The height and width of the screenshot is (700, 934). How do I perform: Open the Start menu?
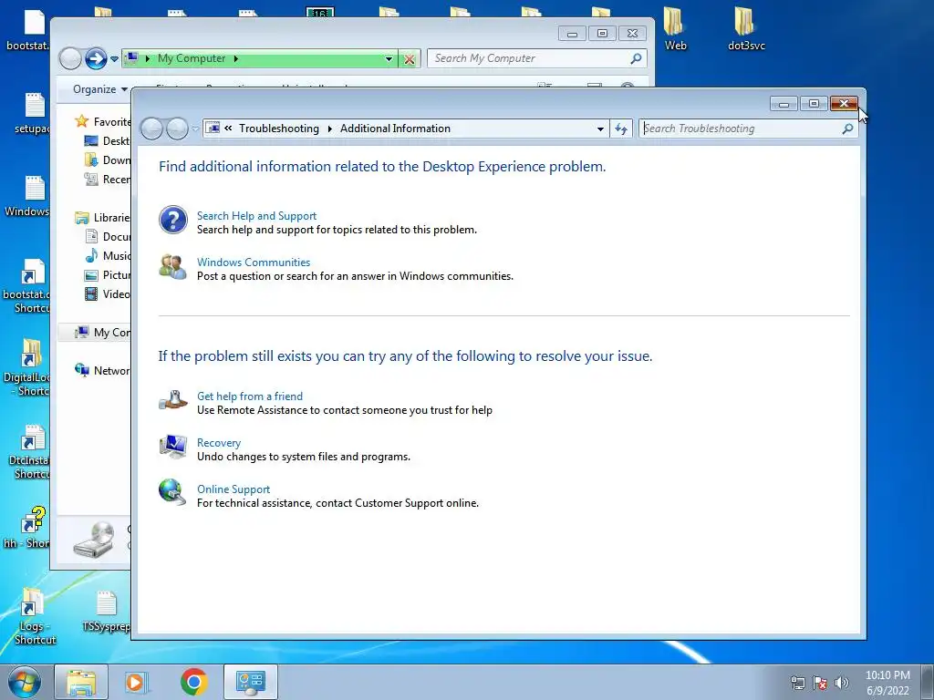pyautogui.click(x=25, y=682)
